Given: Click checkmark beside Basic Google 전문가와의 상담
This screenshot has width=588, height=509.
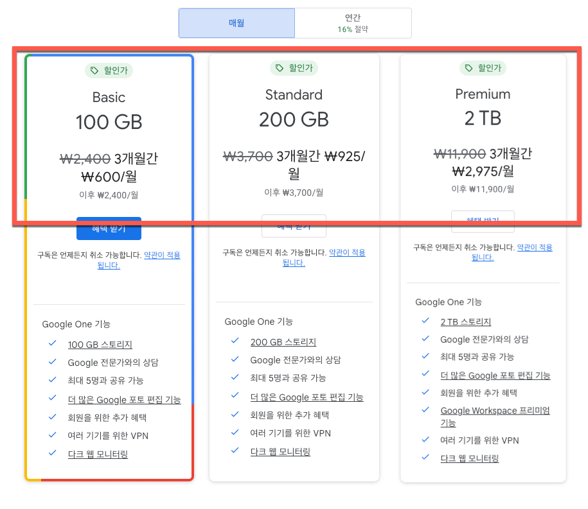Looking at the screenshot, I should (x=53, y=361).
